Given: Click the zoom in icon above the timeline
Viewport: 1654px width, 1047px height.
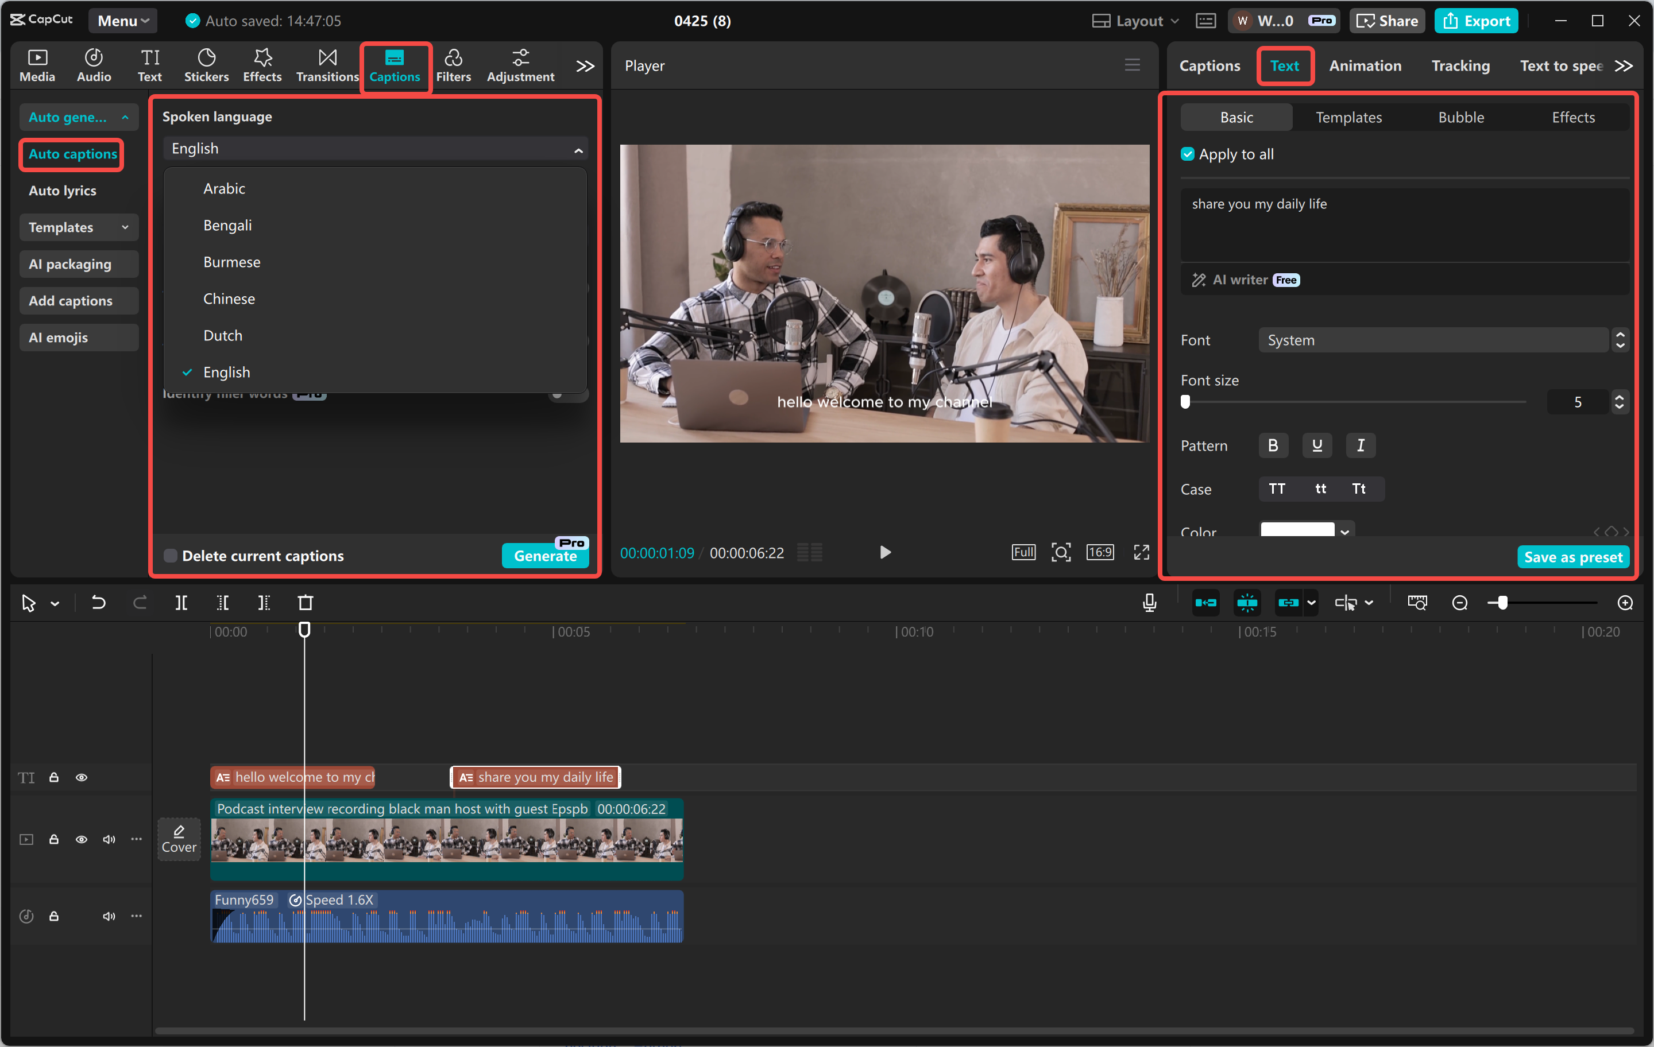Looking at the screenshot, I should click(1626, 602).
